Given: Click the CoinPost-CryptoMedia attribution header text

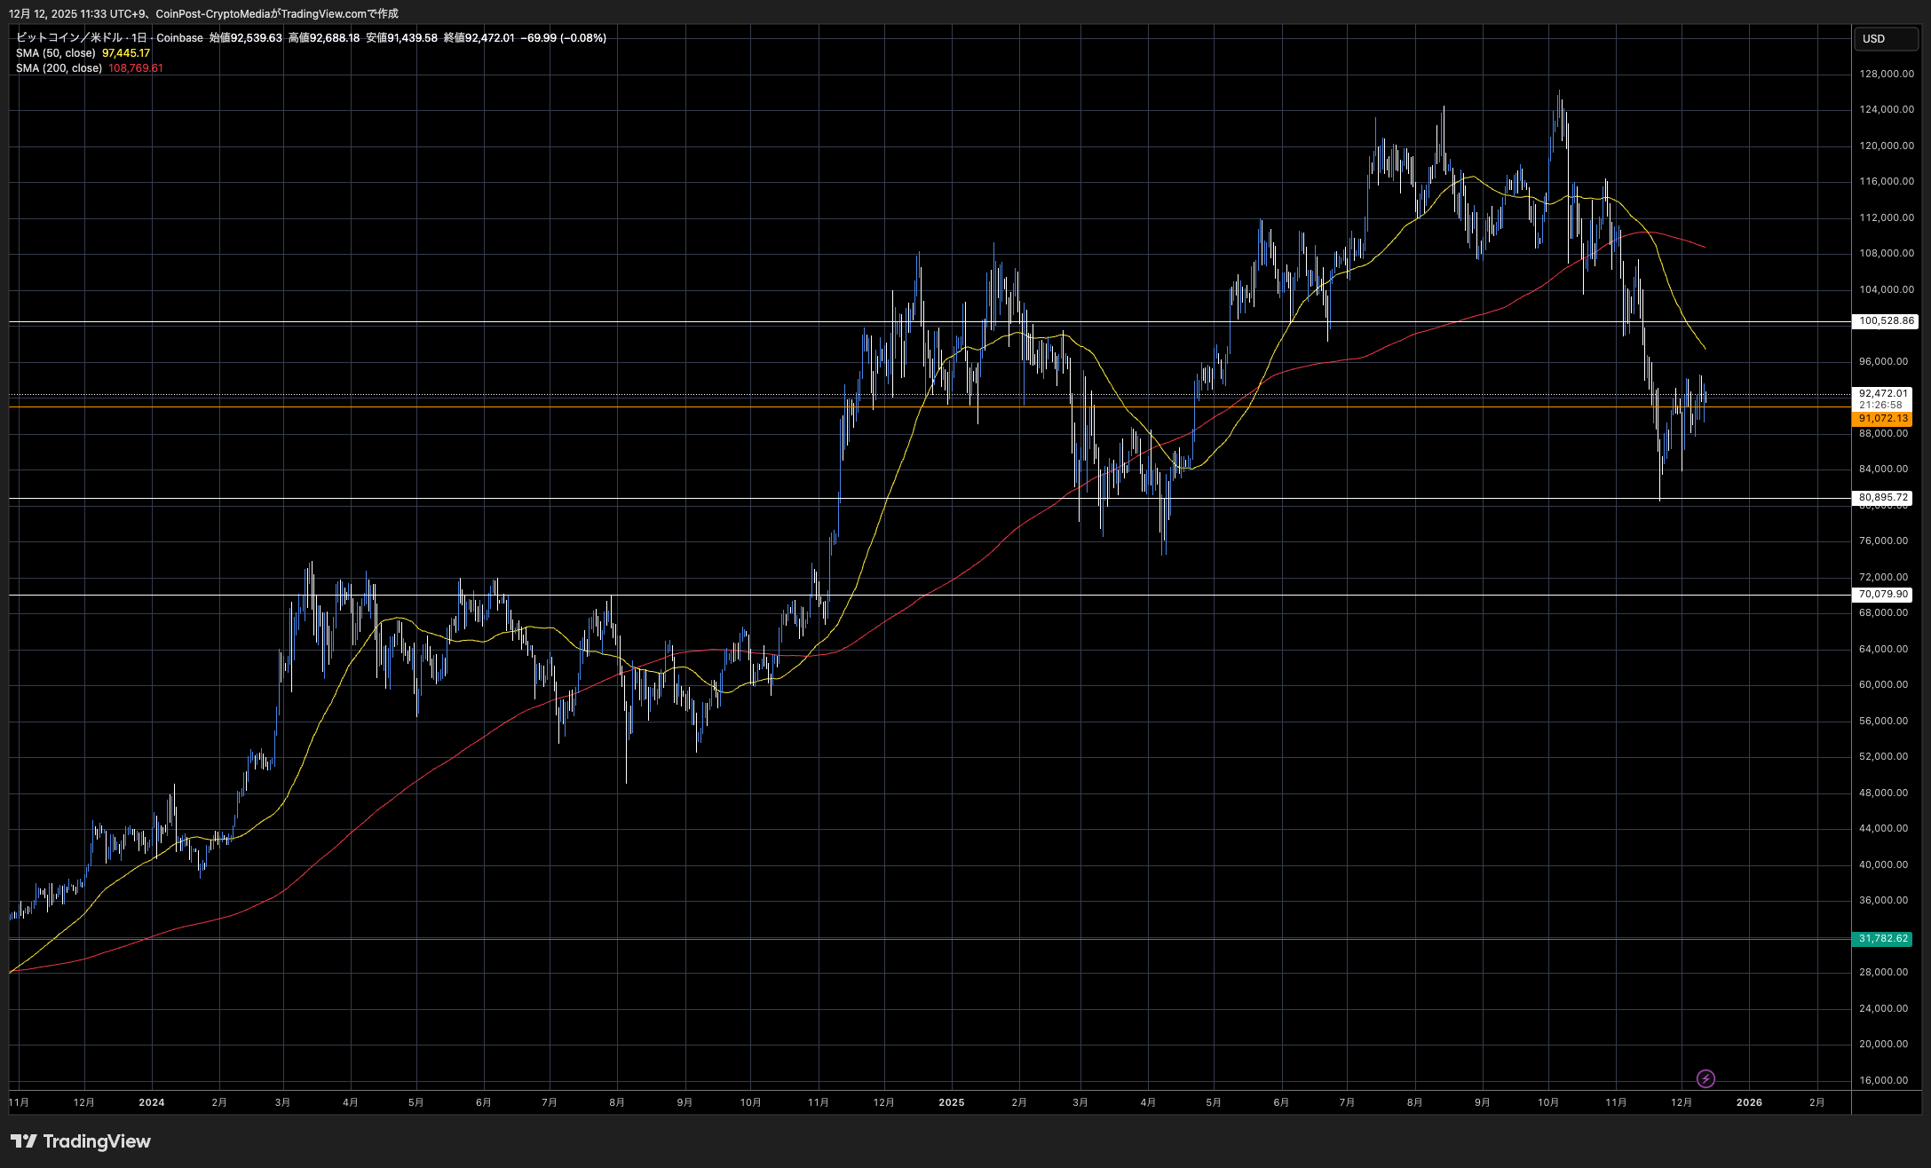Looking at the screenshot, I should [212, 13].
